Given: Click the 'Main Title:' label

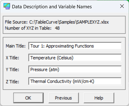Looking at the screenshot, I should [15, 46].
